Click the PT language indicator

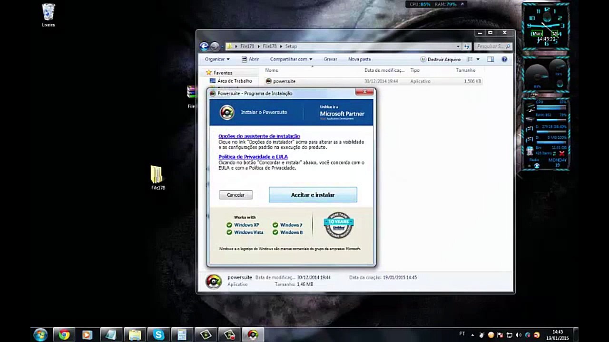[462, 334]
